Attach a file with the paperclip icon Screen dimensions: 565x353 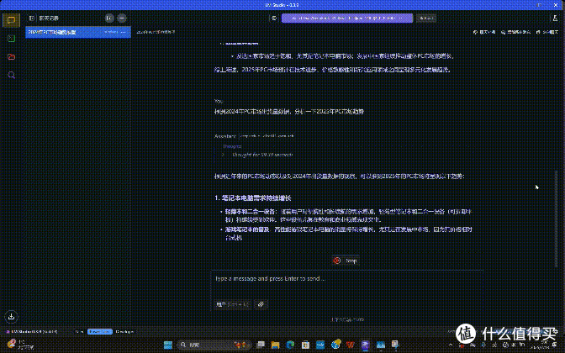(x=261, y=304)
